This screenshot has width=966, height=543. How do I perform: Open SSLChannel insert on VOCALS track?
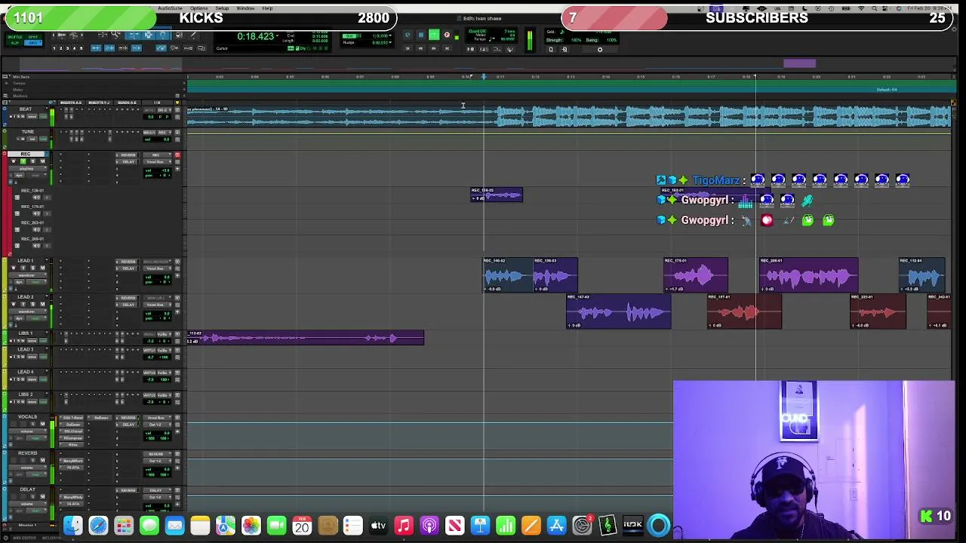point(72,431)
